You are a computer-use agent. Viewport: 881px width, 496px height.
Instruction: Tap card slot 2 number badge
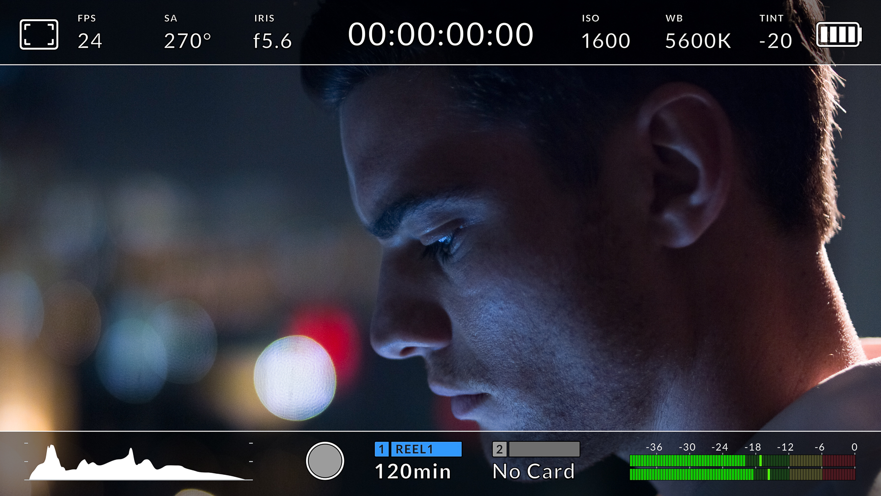click(499, 449)
